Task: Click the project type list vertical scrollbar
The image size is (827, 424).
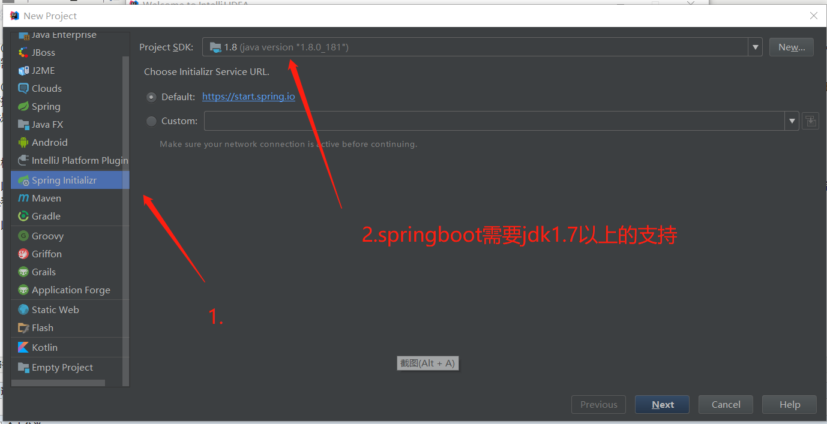Action: [126, 221]
